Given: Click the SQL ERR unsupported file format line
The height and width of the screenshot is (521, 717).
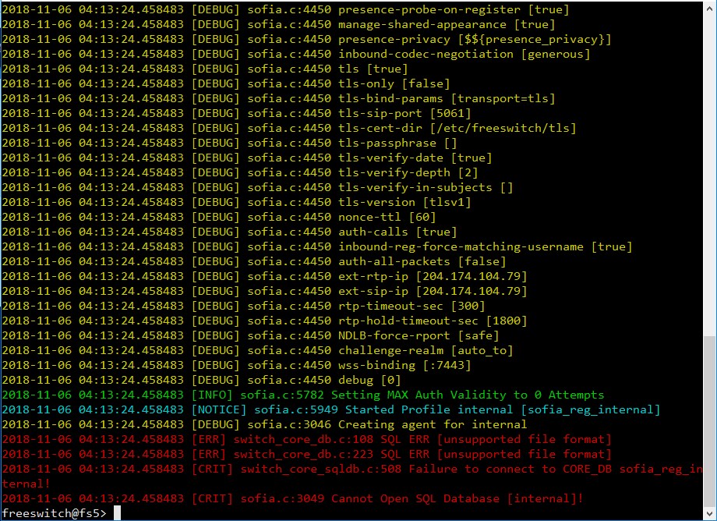Looking at the screenshot, I should pos(351,438).
